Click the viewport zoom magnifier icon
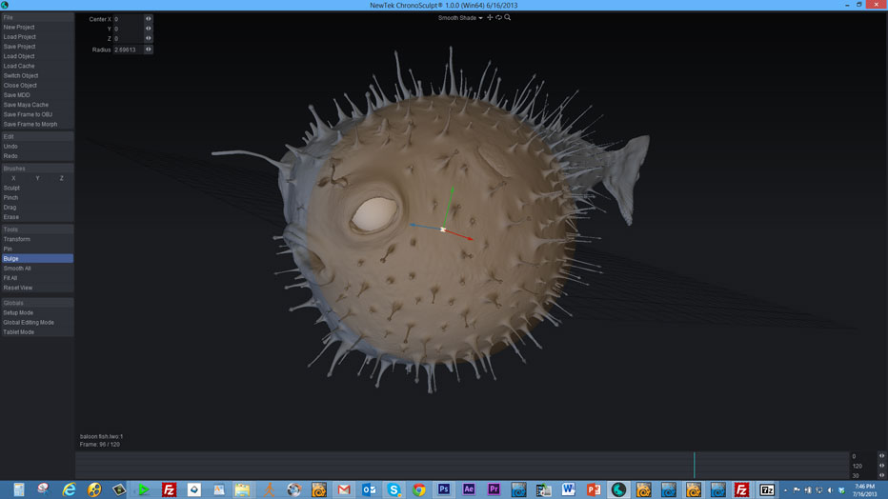This screenshot has width=888, height=499. tap(508, 17)
